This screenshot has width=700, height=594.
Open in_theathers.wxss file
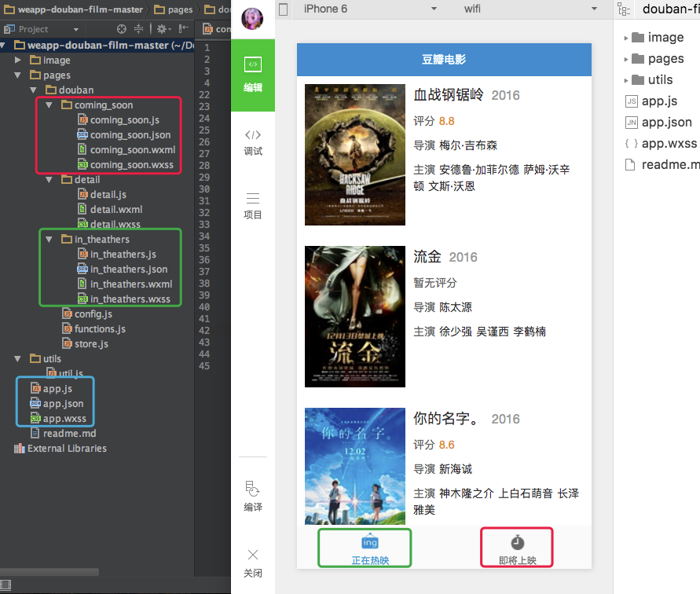(124, 299)
